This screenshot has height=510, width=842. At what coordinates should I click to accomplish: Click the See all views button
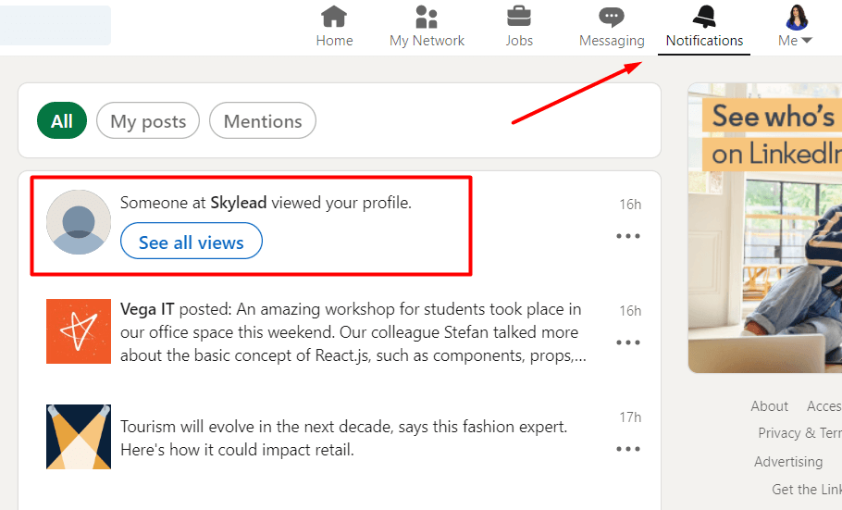(x=192, y=243)
